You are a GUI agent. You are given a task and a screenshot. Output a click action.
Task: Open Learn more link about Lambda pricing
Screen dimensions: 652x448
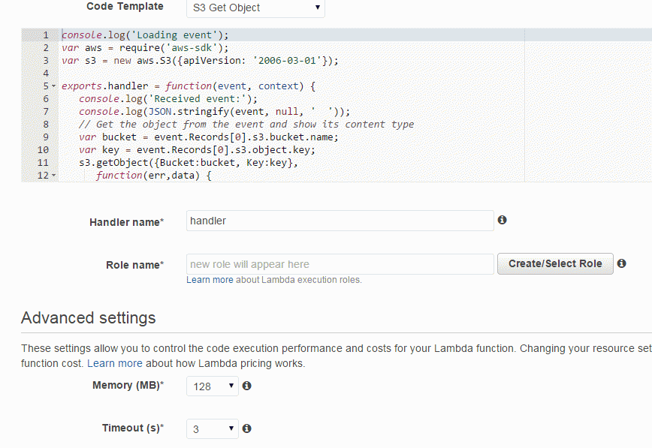pos(115,363)
